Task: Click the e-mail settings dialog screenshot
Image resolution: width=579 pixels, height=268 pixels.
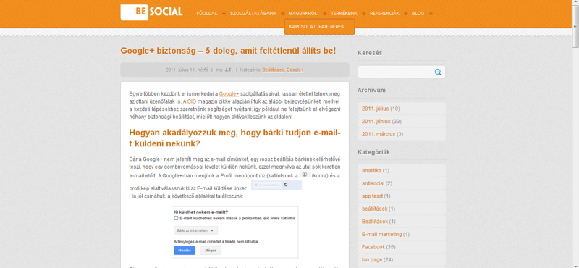Action: coord(234,232)
